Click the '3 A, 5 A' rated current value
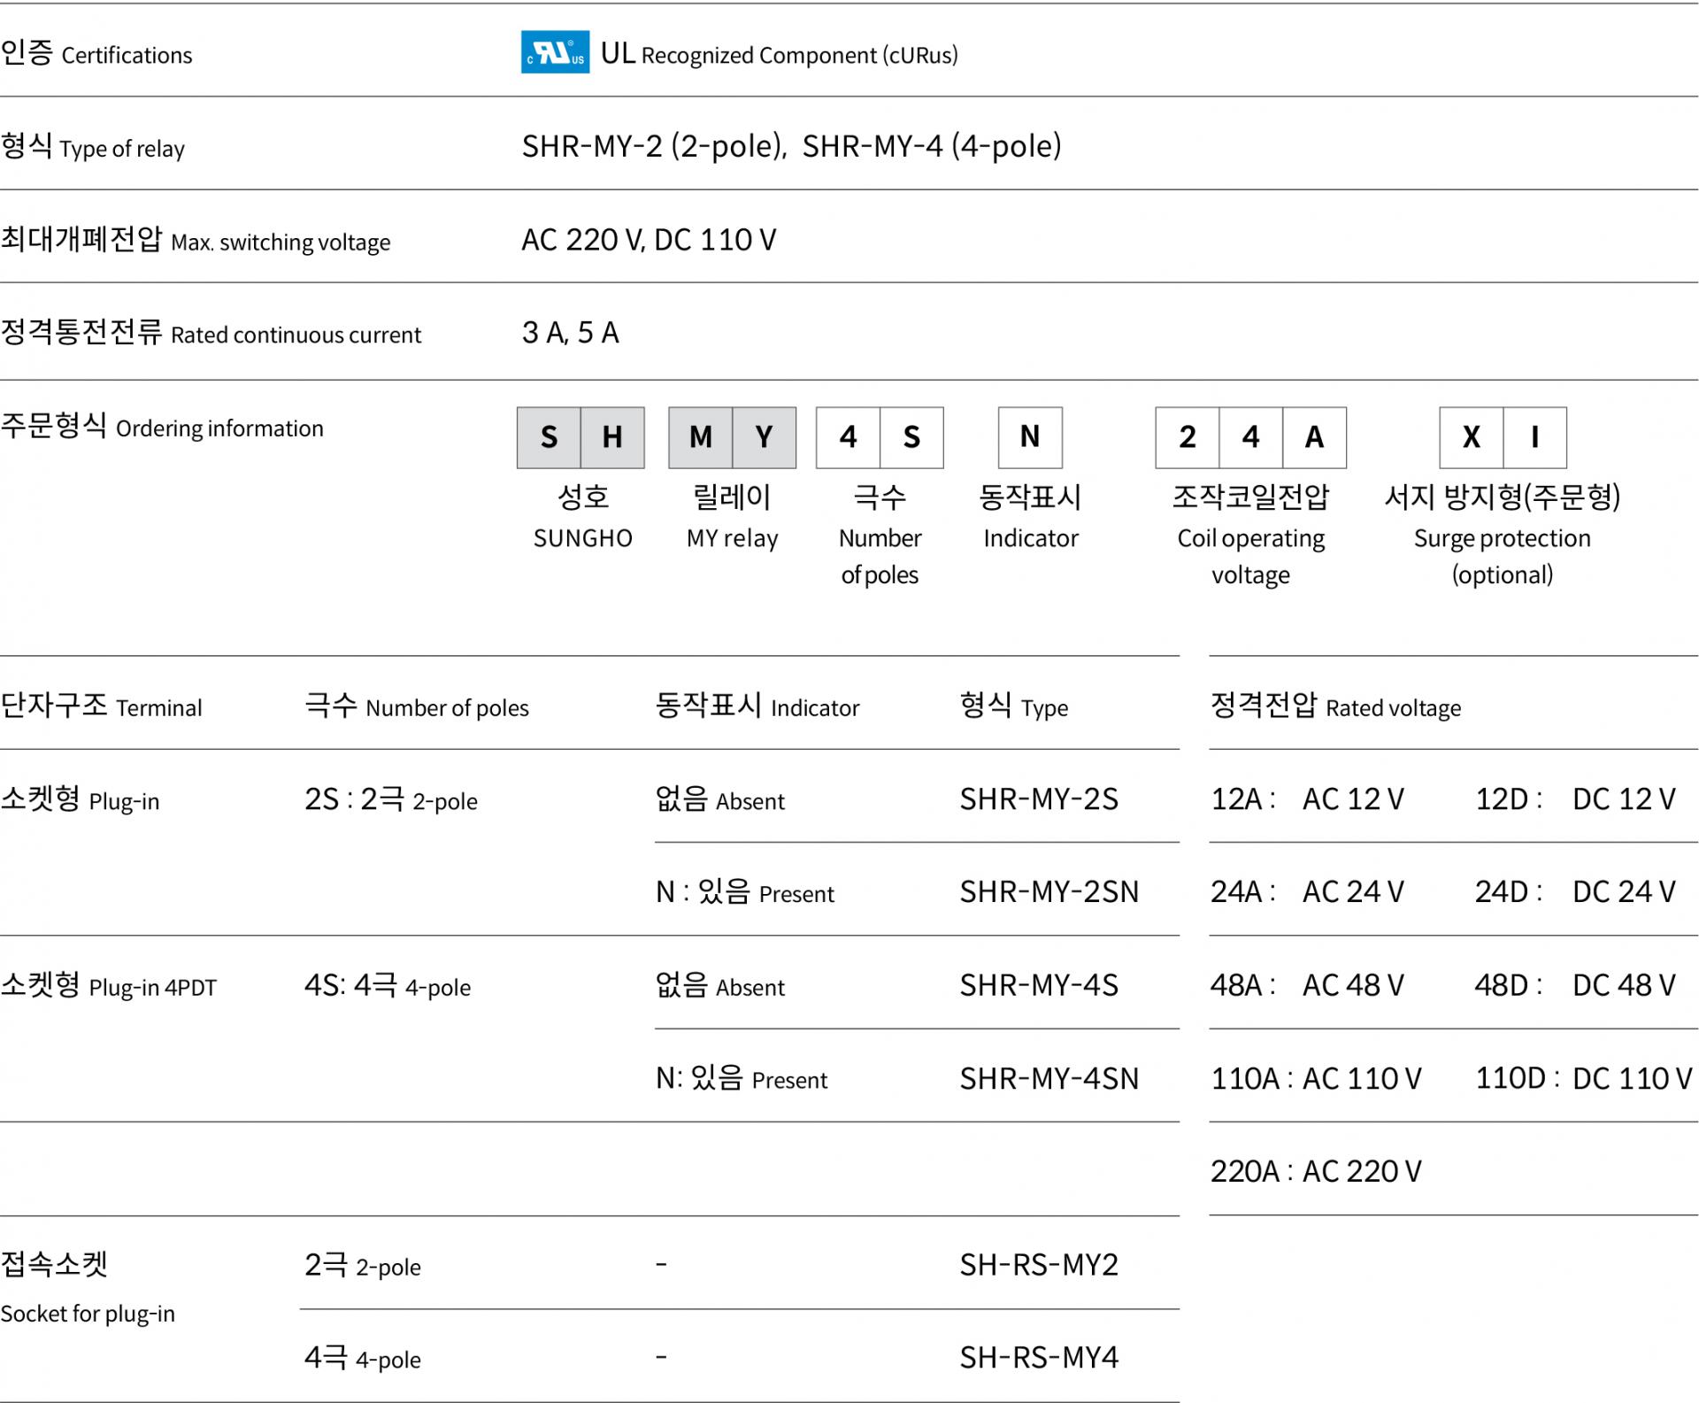The width and height of the screenshot is (1699, 1403). click(571, 333)
